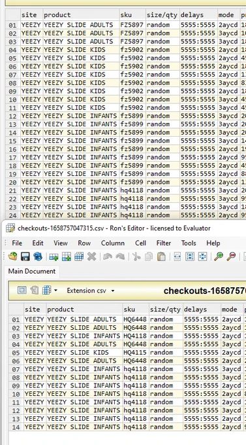The width and height of the screenshot is (246, 445).
Task: Open the File menu
Action: [x=17, y=243]
